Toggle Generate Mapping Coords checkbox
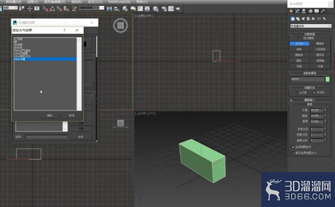Viewport: 335px width, 207px height. pos(293,147)
